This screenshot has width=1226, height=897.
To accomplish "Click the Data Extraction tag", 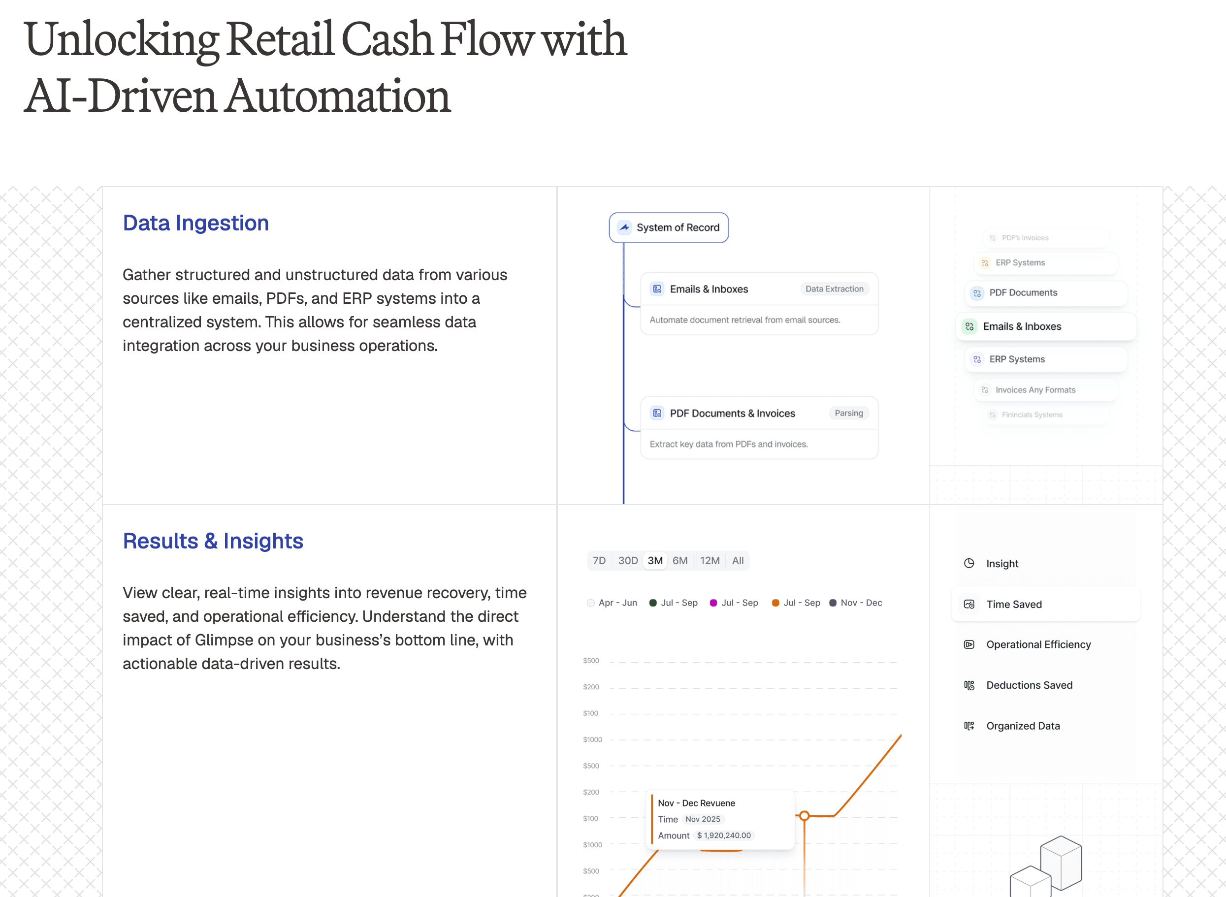I will pos(834,289).
